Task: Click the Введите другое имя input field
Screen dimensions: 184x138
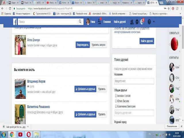Action: [134, 113]
